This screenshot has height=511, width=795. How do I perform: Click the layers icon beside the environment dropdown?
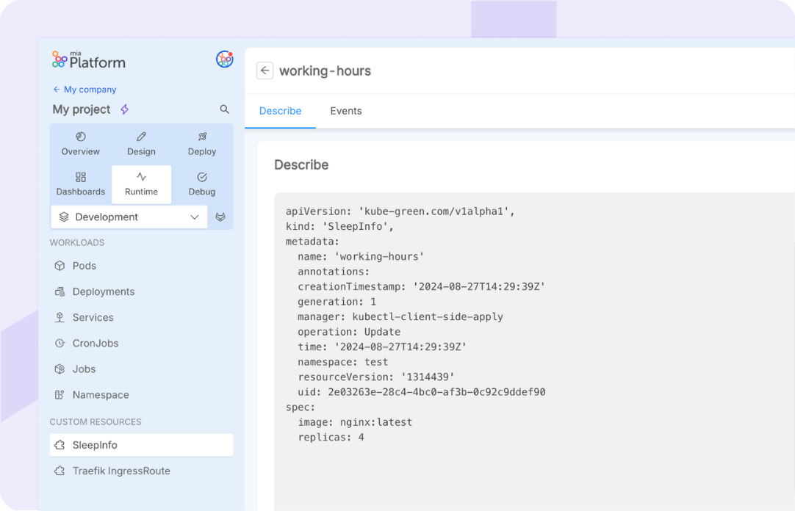pyautogui.click(x=221, y=217)
